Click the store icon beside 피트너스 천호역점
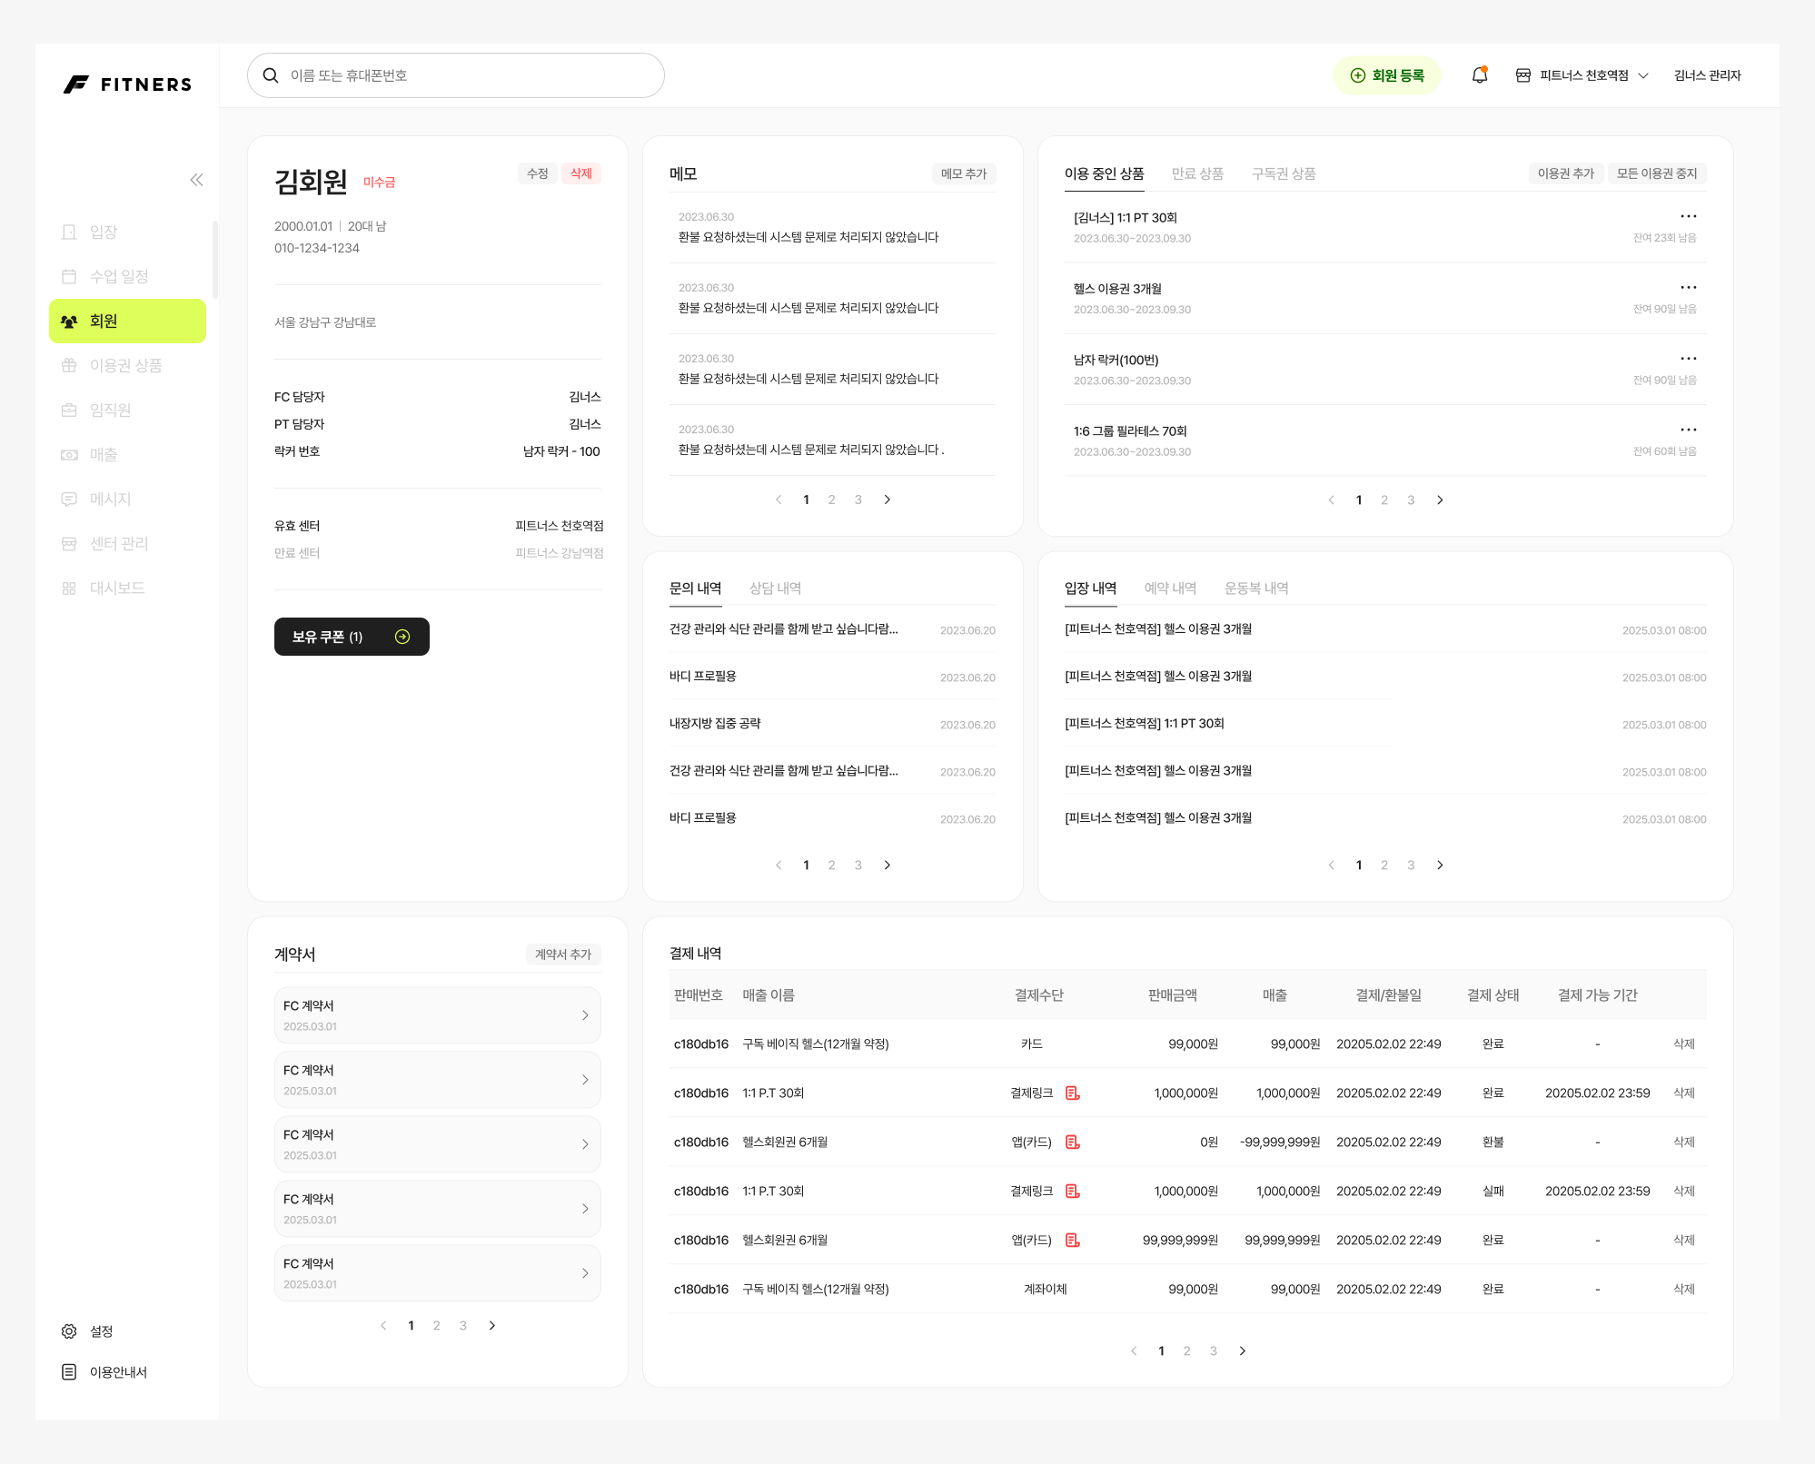Image resolution: width=1815 pixels, height=1464 pixels. pyautogui.click(x=1523, y=75)
